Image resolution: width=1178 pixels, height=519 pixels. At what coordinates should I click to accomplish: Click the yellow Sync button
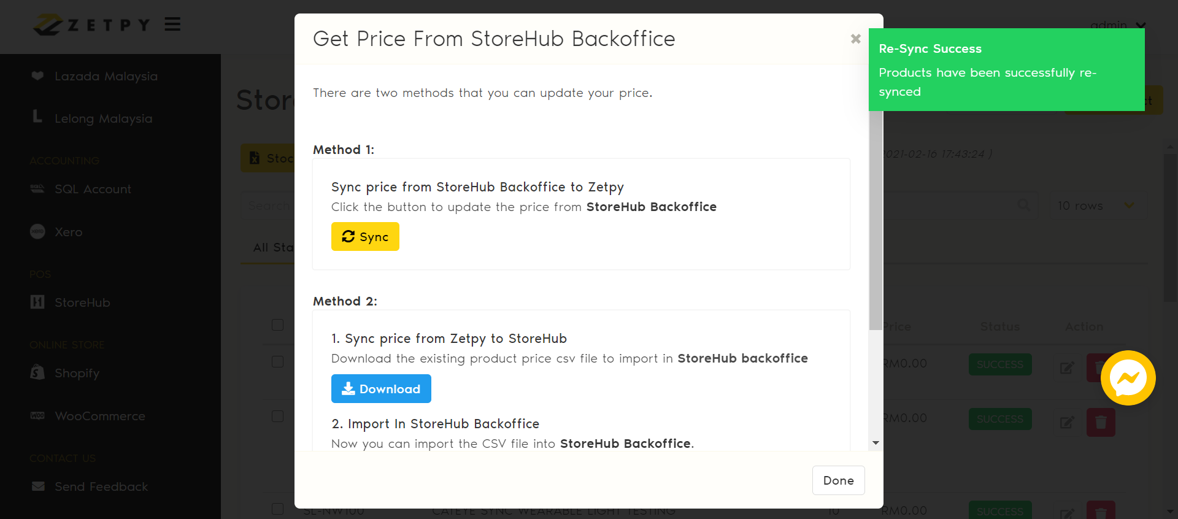click(x=365, y=237)
